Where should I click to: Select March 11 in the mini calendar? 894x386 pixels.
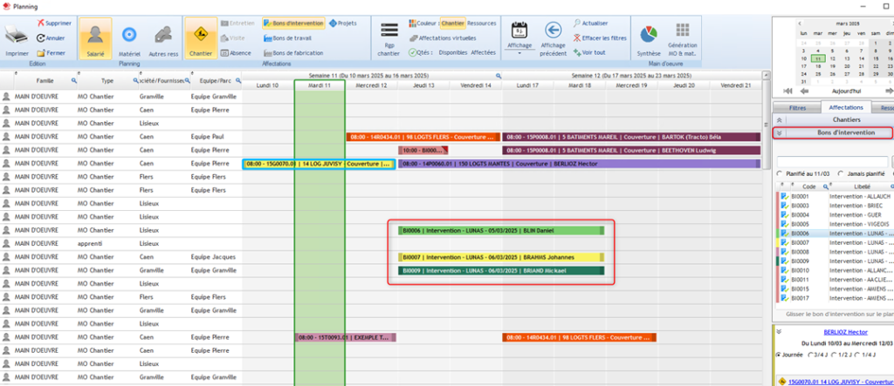818,58
